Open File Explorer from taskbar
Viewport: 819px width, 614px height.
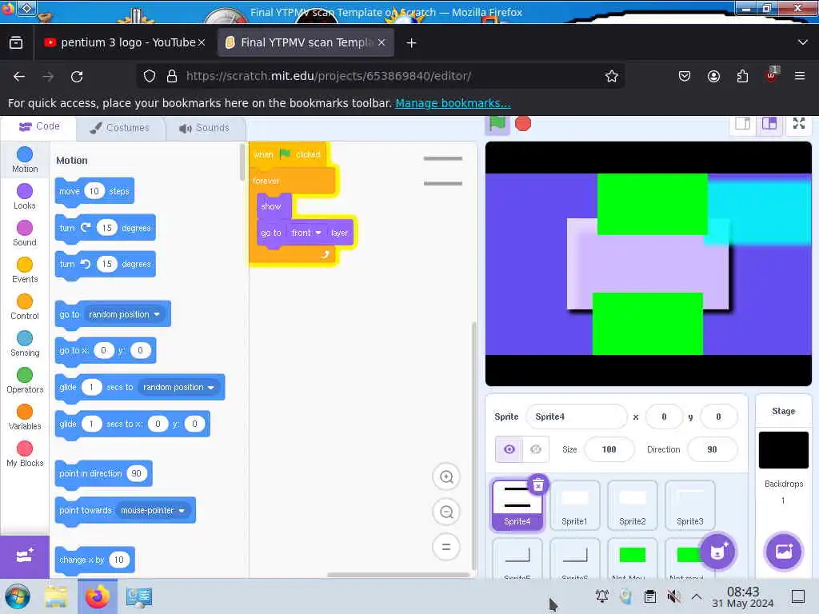pyautogui.click(x=56, y=596)
